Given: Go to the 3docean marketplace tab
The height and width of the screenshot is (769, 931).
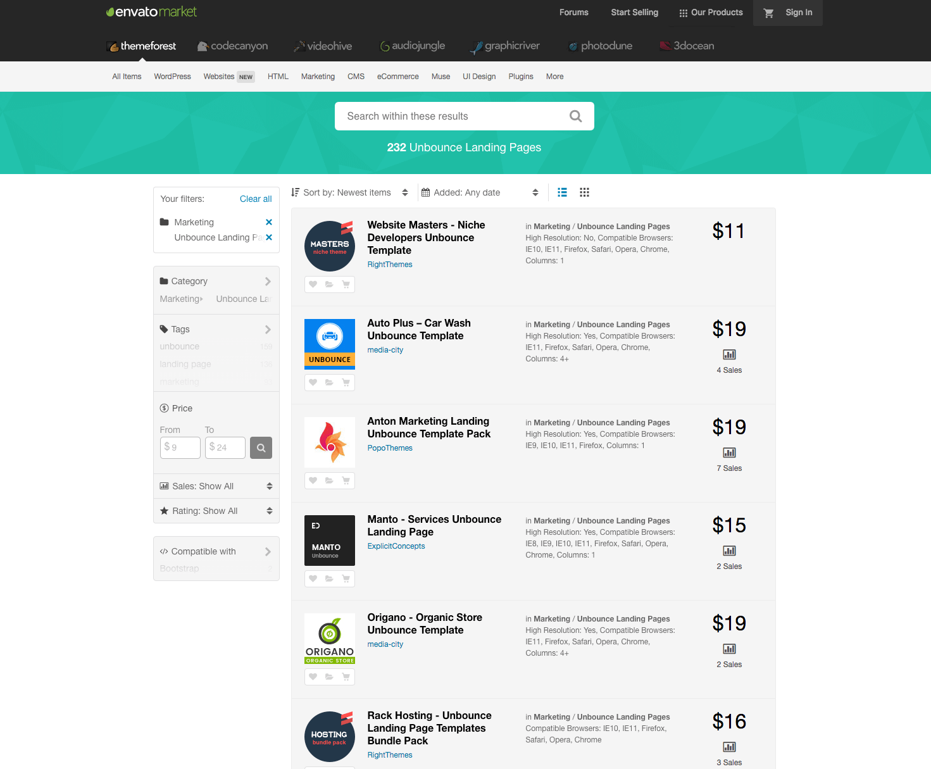Looking at the screenshot, I should click(x=687, y=46).
